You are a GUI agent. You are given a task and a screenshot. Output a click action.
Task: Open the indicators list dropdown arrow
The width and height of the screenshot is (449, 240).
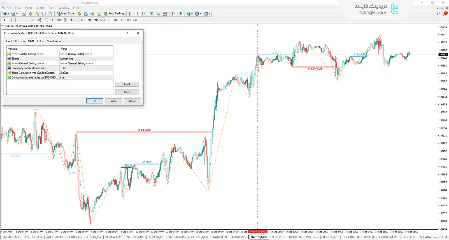click(x=192, y=14)
